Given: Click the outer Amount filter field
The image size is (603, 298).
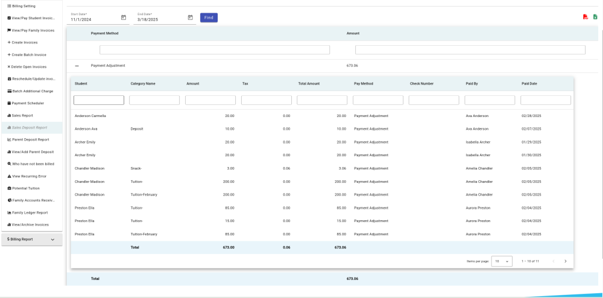Looking at the screenshot, I should [x=470, y=50].
